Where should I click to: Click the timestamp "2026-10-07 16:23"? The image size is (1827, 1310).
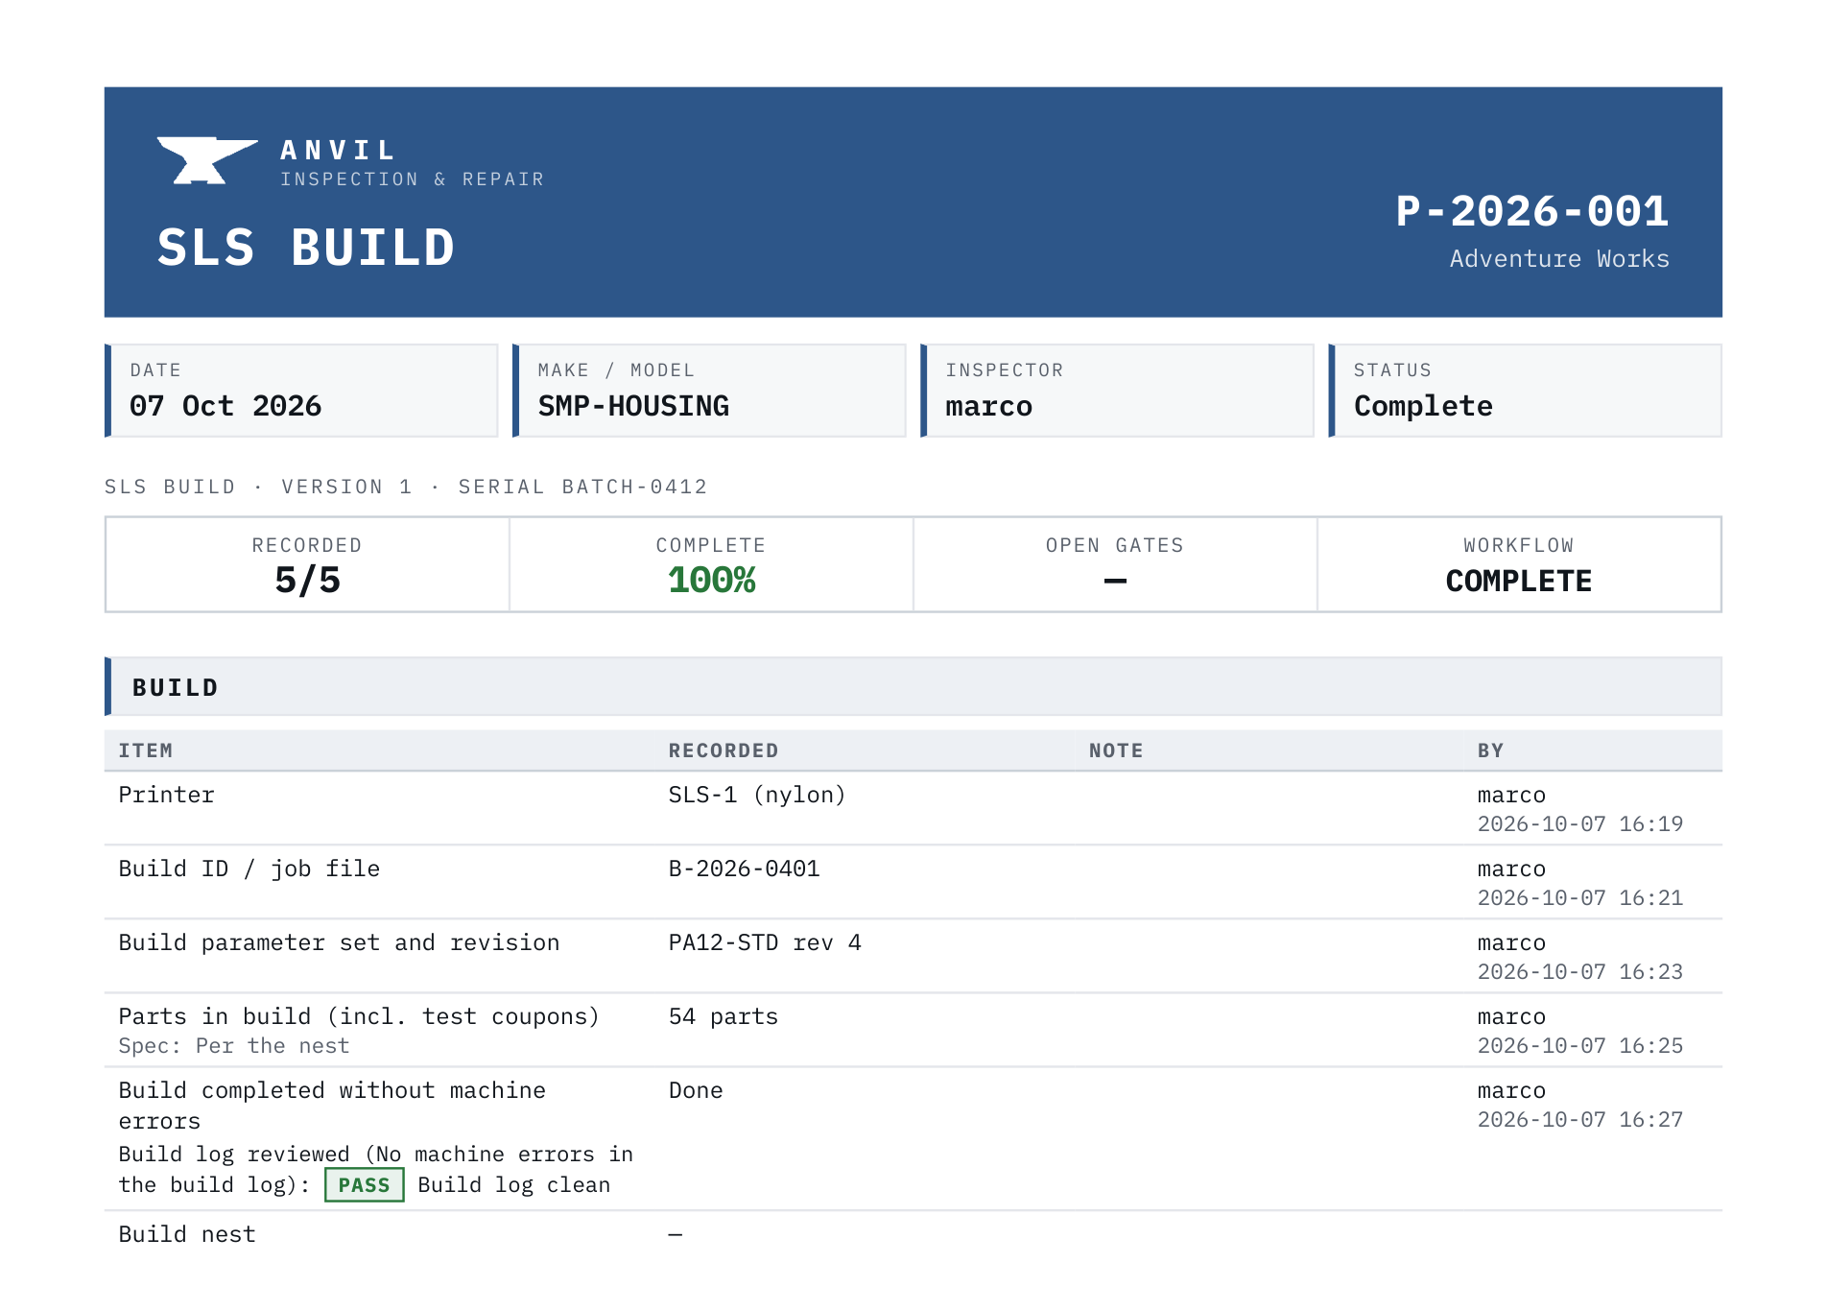1580,971
